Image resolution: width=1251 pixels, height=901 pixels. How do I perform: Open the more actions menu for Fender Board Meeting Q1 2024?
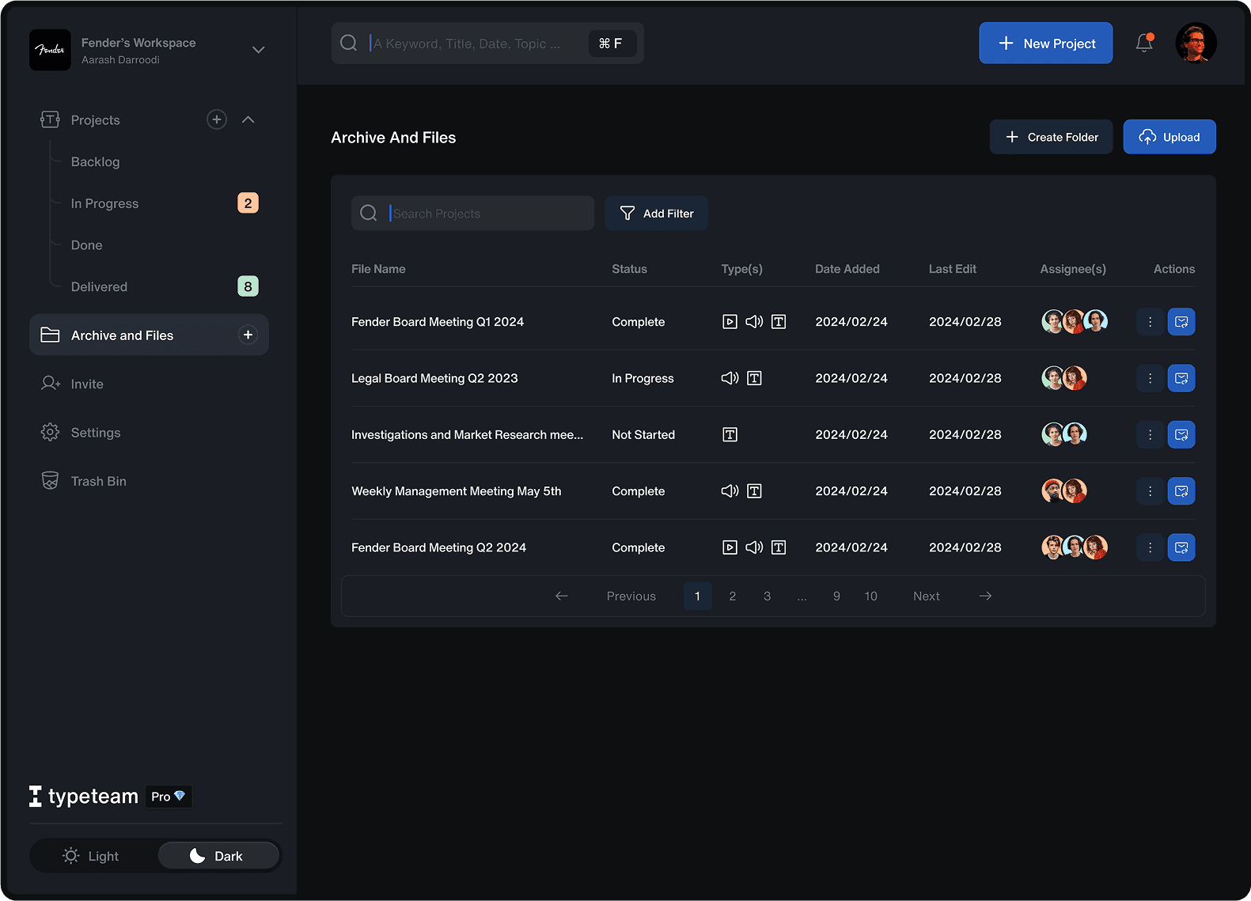point(1150,322)
